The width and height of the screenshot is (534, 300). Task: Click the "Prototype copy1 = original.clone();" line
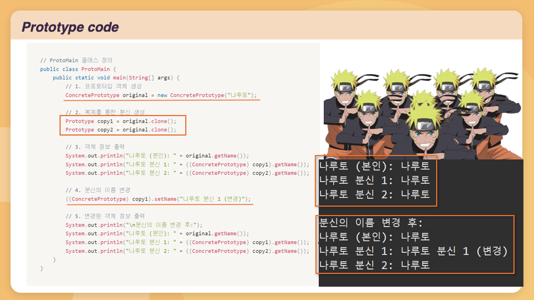121,121
